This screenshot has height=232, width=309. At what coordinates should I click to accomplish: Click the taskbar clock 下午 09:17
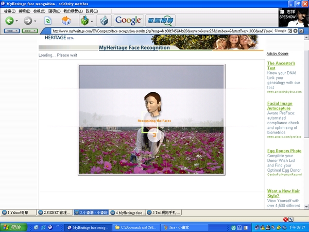(x=298, y=228)
